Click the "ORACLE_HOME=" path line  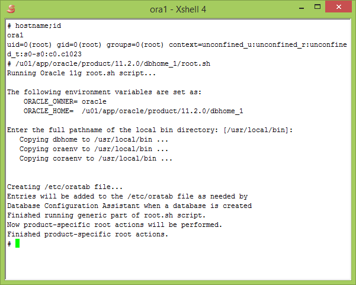click(133, 111)
